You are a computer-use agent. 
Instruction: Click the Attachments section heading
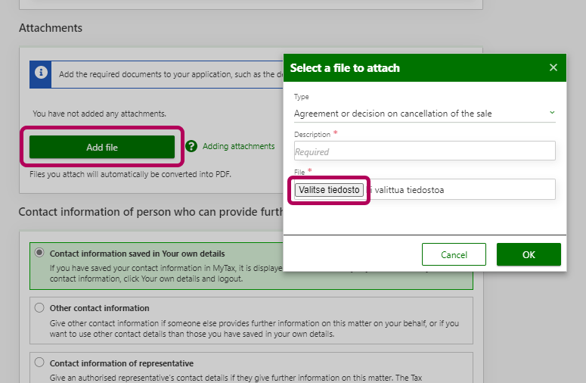click(x=51, y=28)
